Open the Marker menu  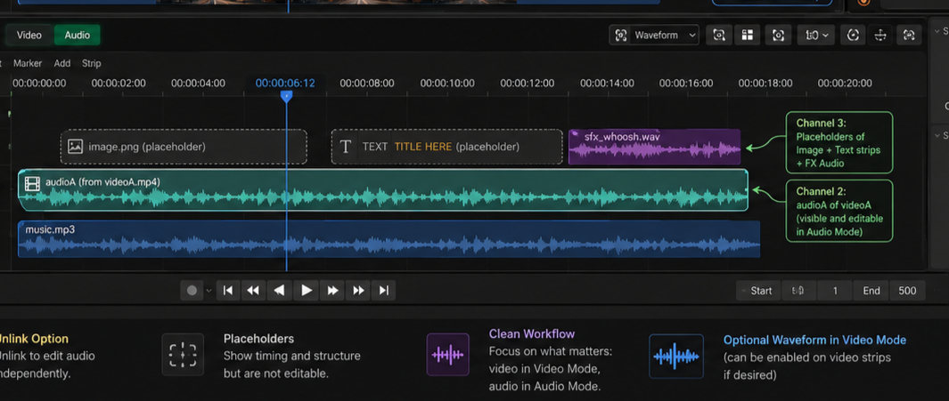pos(28,63)
